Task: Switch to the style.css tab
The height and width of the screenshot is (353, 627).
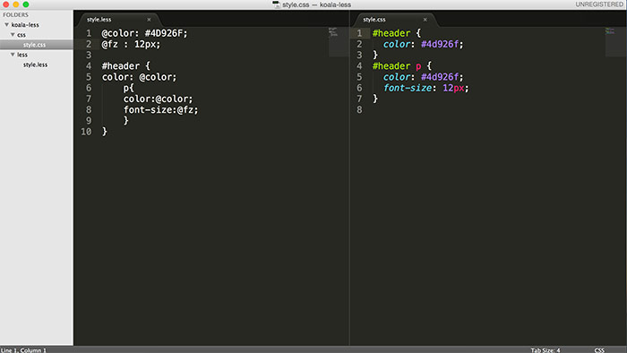Action: pos(374,20)
